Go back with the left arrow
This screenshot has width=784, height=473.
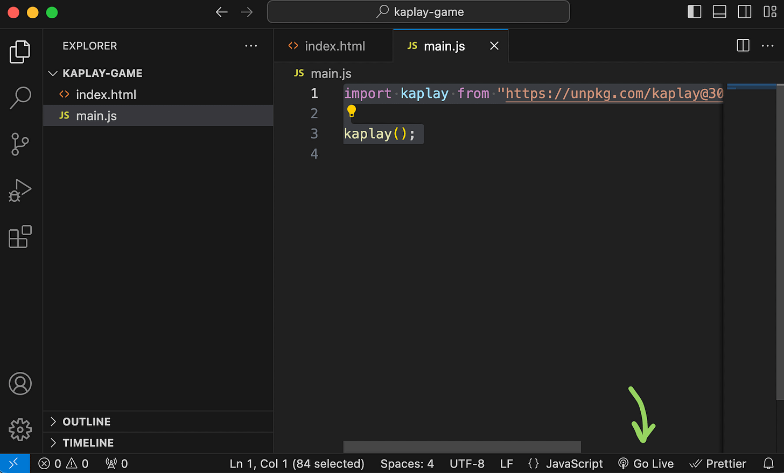click(x=221, y=12)
